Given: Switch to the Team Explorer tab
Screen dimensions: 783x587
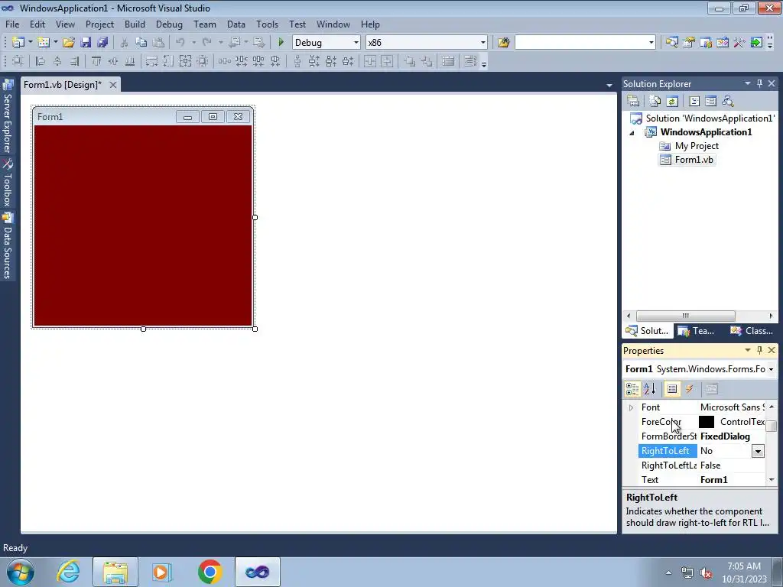Looking at the screenshot, I should [696, 331].
